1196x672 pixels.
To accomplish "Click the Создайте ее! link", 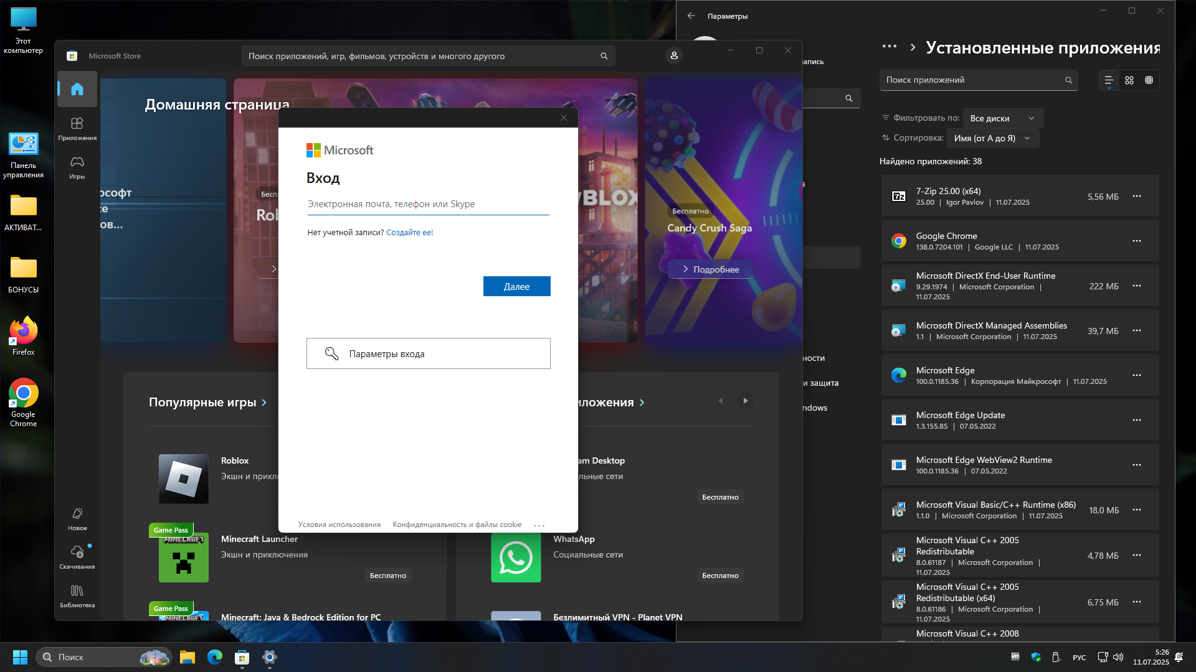I will click(409, 233).
